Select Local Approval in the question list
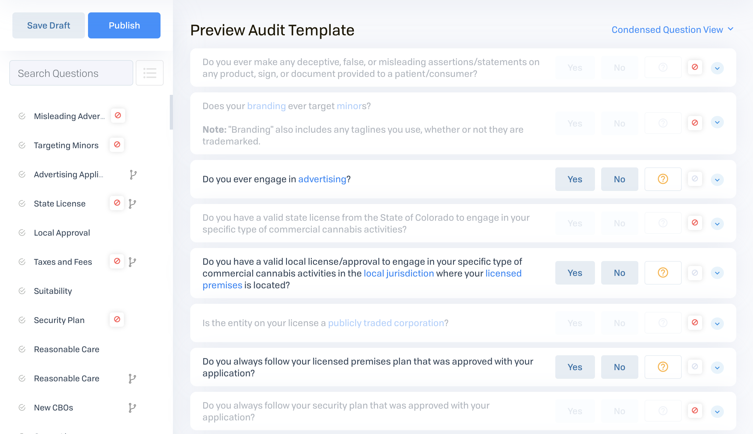753x434 pixels. 62,233
